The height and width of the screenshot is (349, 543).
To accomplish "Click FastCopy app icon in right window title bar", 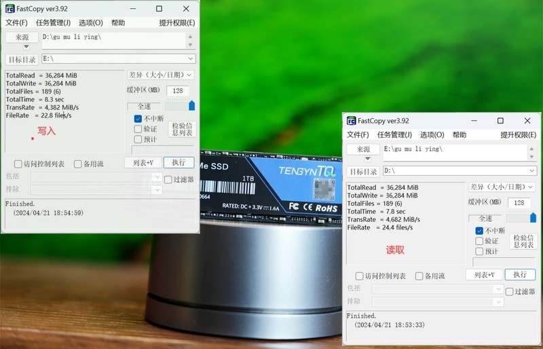I will pos(351,121).
